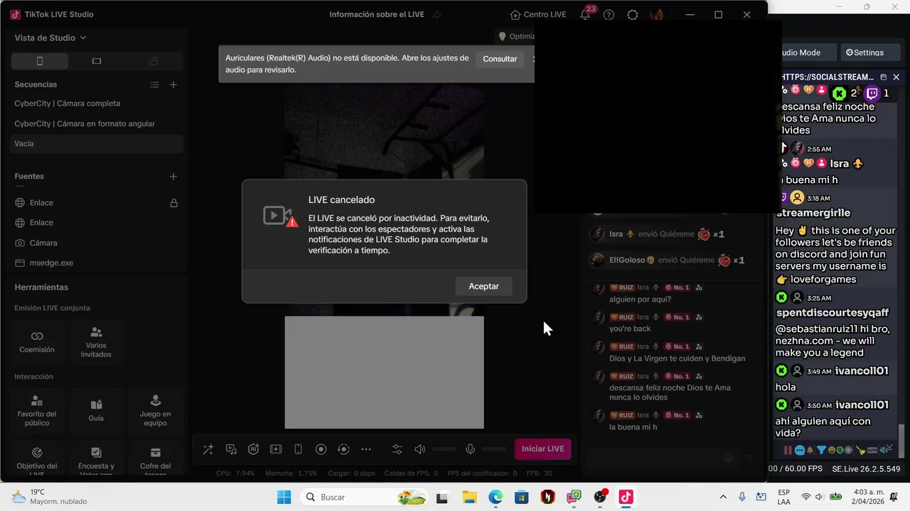Switch to the portrait phone layout tab
This screenshot has height=511, width=910.
point(40,61)
